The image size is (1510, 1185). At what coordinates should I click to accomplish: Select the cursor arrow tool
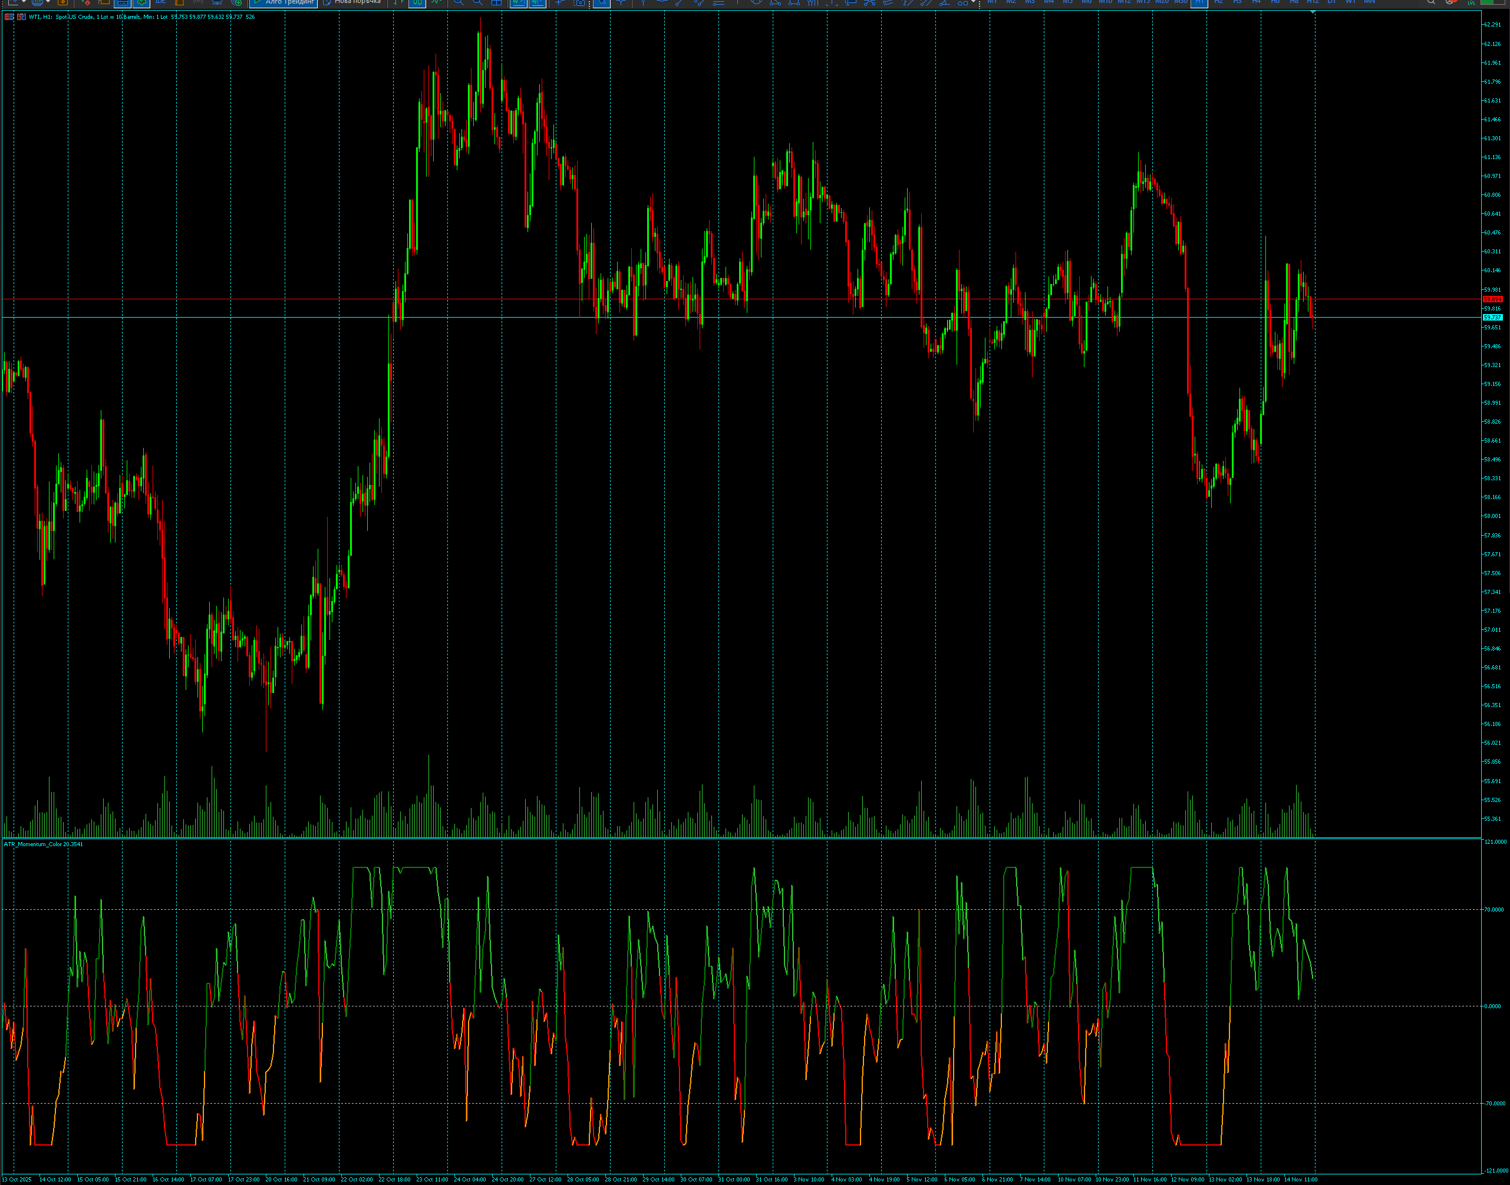(602, 4)
